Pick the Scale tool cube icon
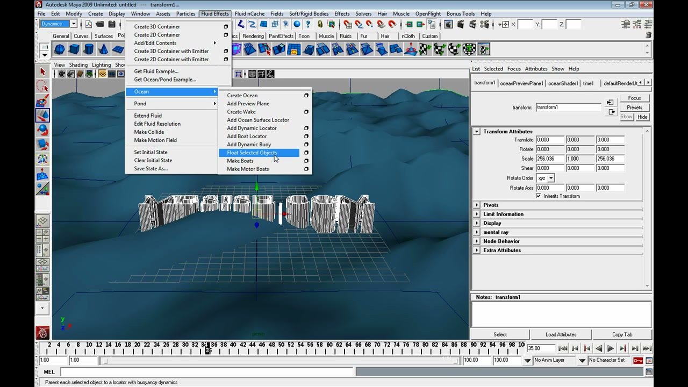Screen dimensions: 688x387 point(43,145)
